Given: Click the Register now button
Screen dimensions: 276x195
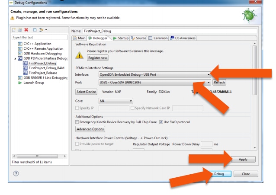Looking at the screenshot, I should (98, 58).
